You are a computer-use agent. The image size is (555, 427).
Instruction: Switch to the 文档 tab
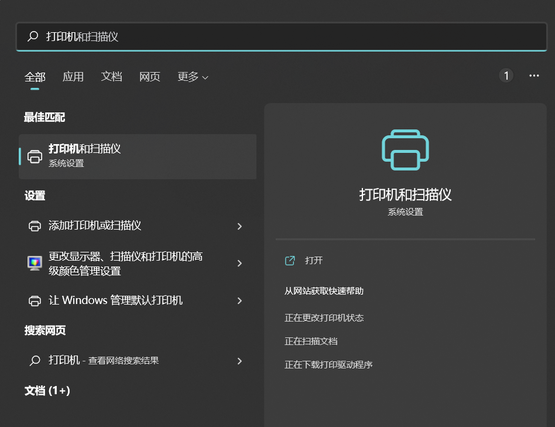111,77
